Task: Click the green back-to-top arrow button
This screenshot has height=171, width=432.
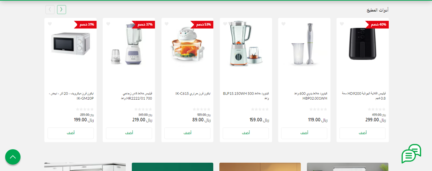Action: point(13,157)
